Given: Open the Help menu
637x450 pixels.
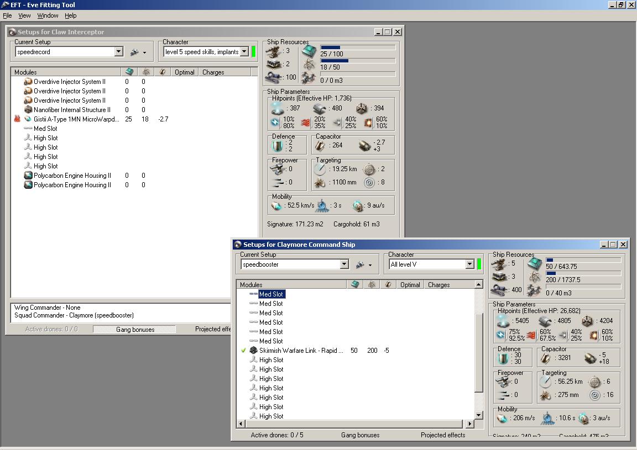Looking at the screenshot, I should (x=71, y=15).
